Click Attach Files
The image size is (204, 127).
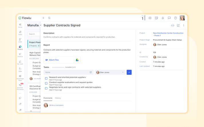54,60
